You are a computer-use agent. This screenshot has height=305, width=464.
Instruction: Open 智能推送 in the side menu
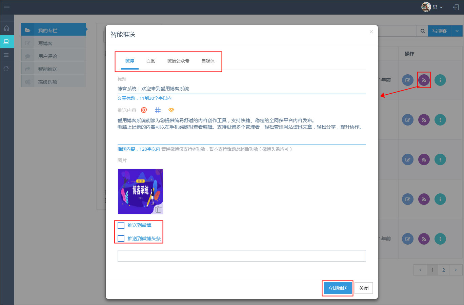(x=54, y=69)
